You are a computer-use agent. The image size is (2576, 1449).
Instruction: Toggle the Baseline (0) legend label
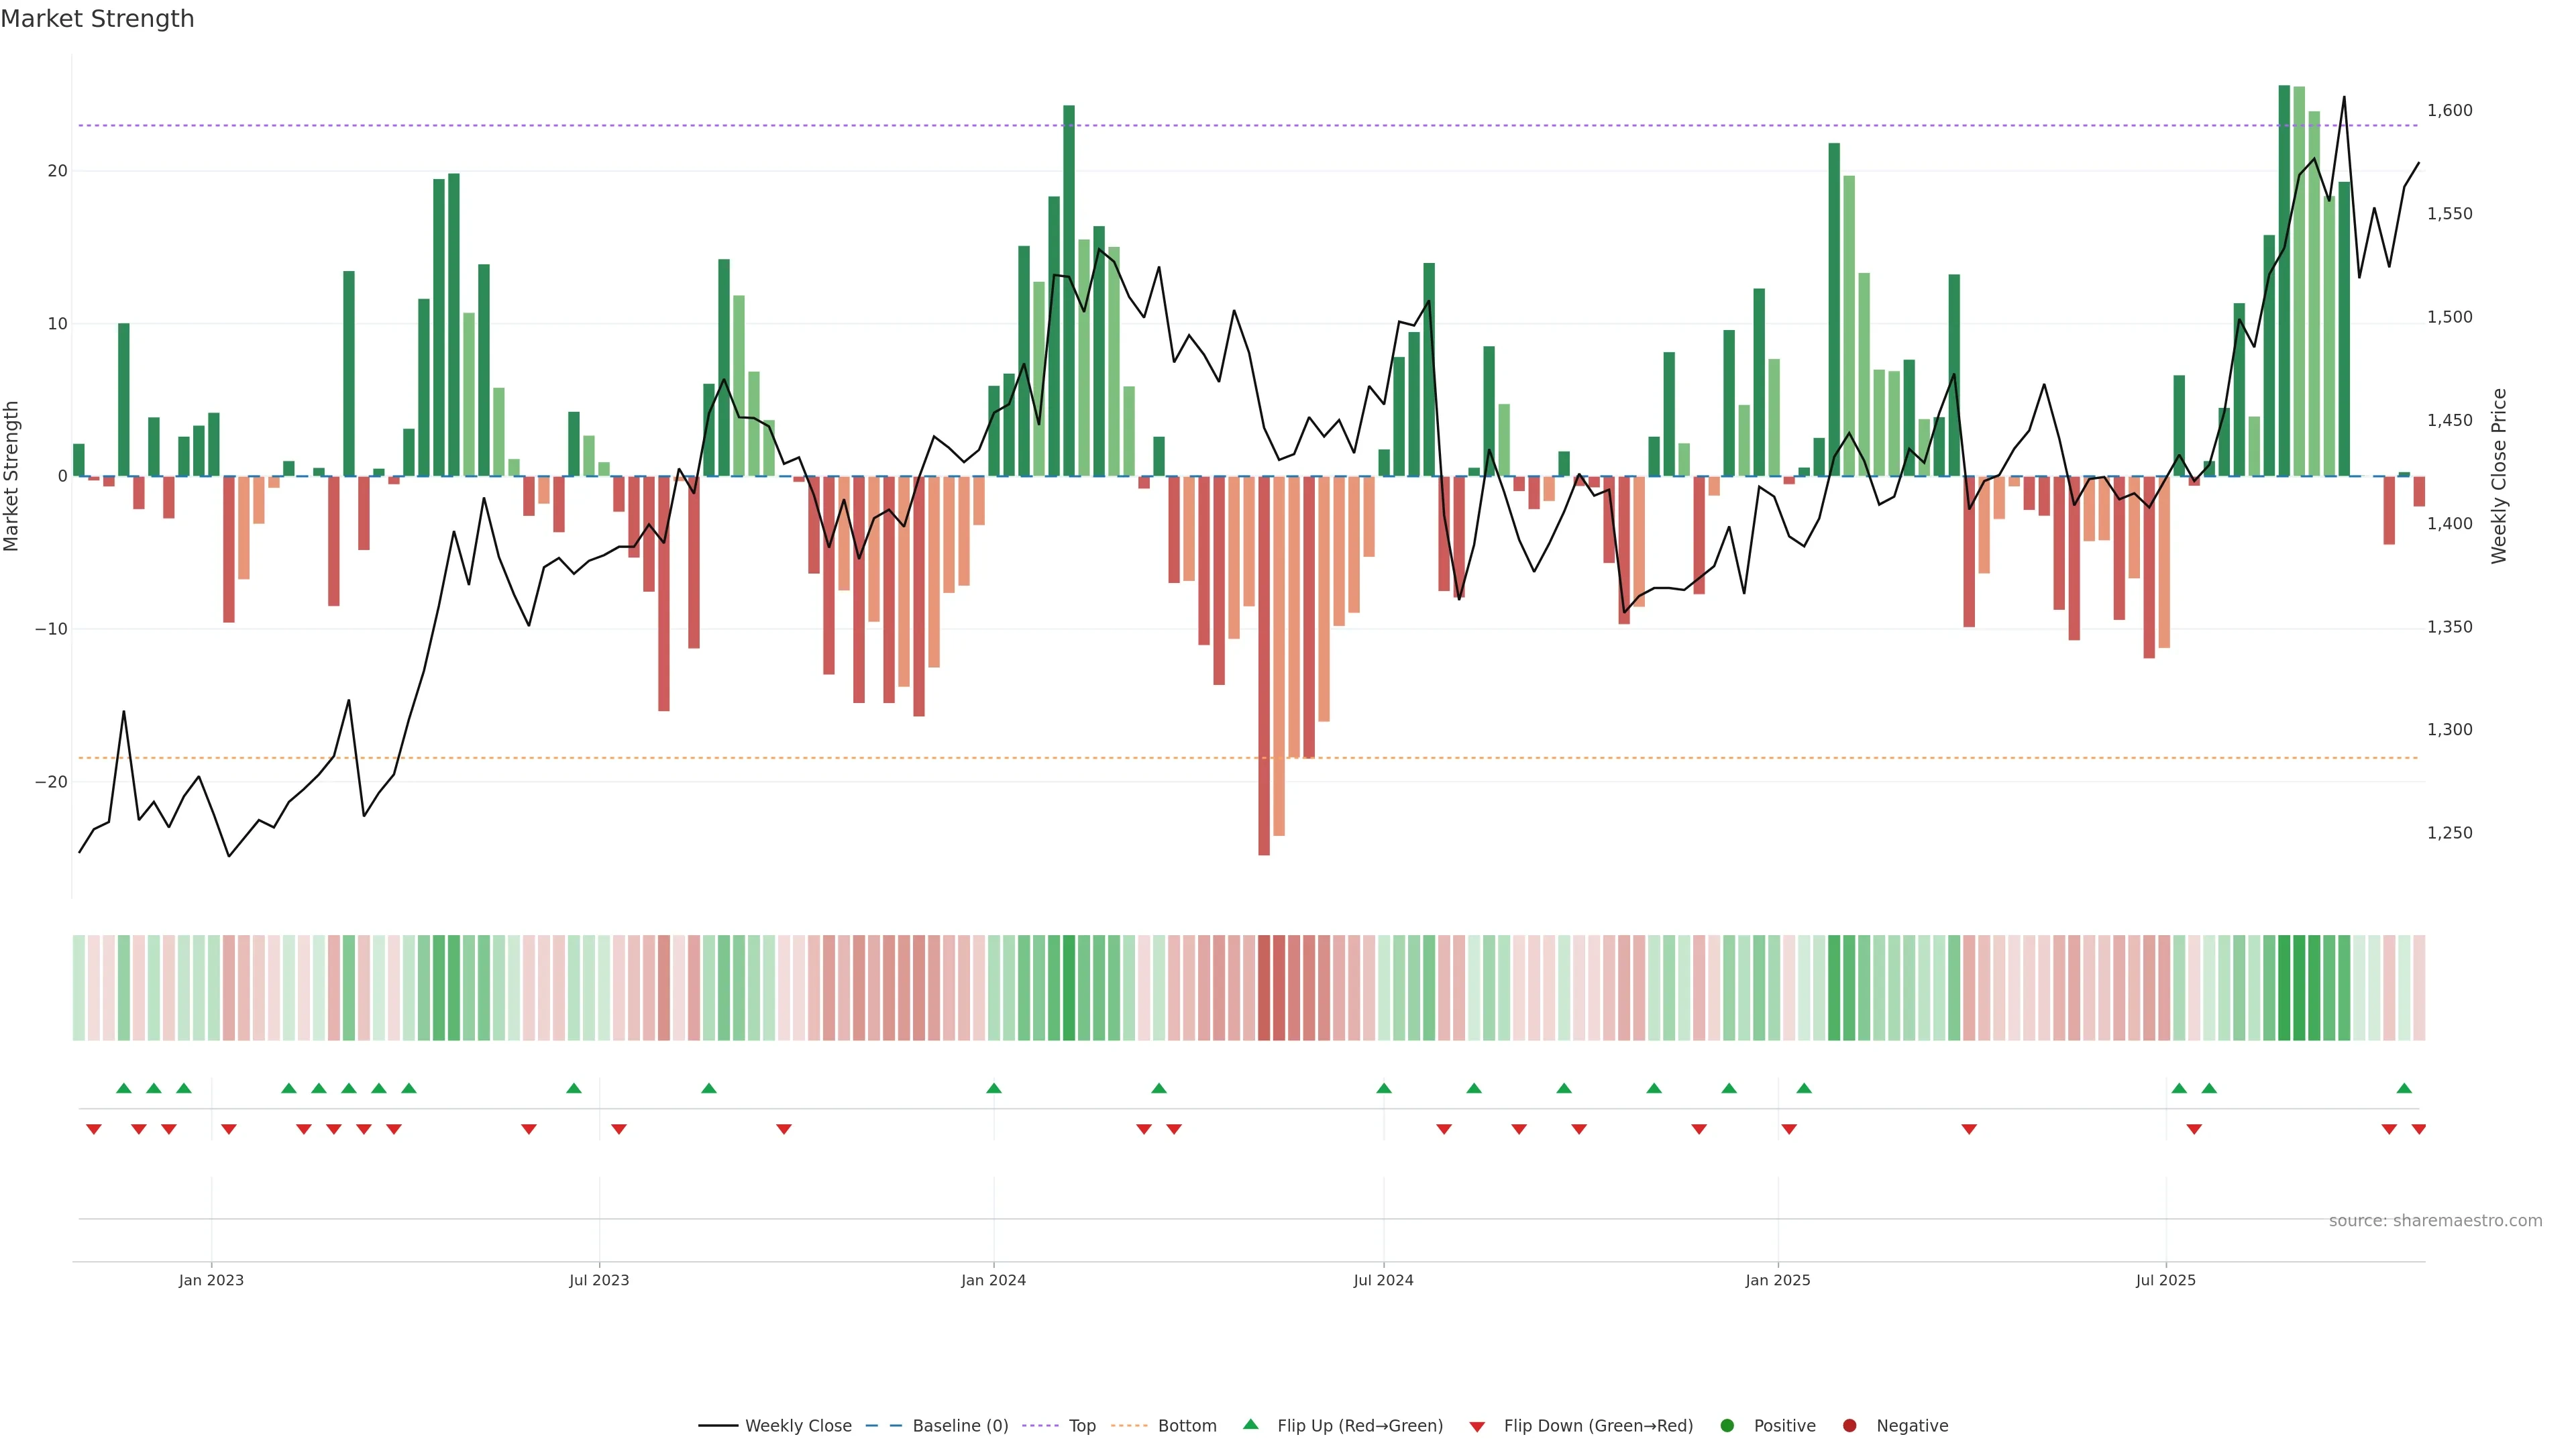click(960, 1426)
